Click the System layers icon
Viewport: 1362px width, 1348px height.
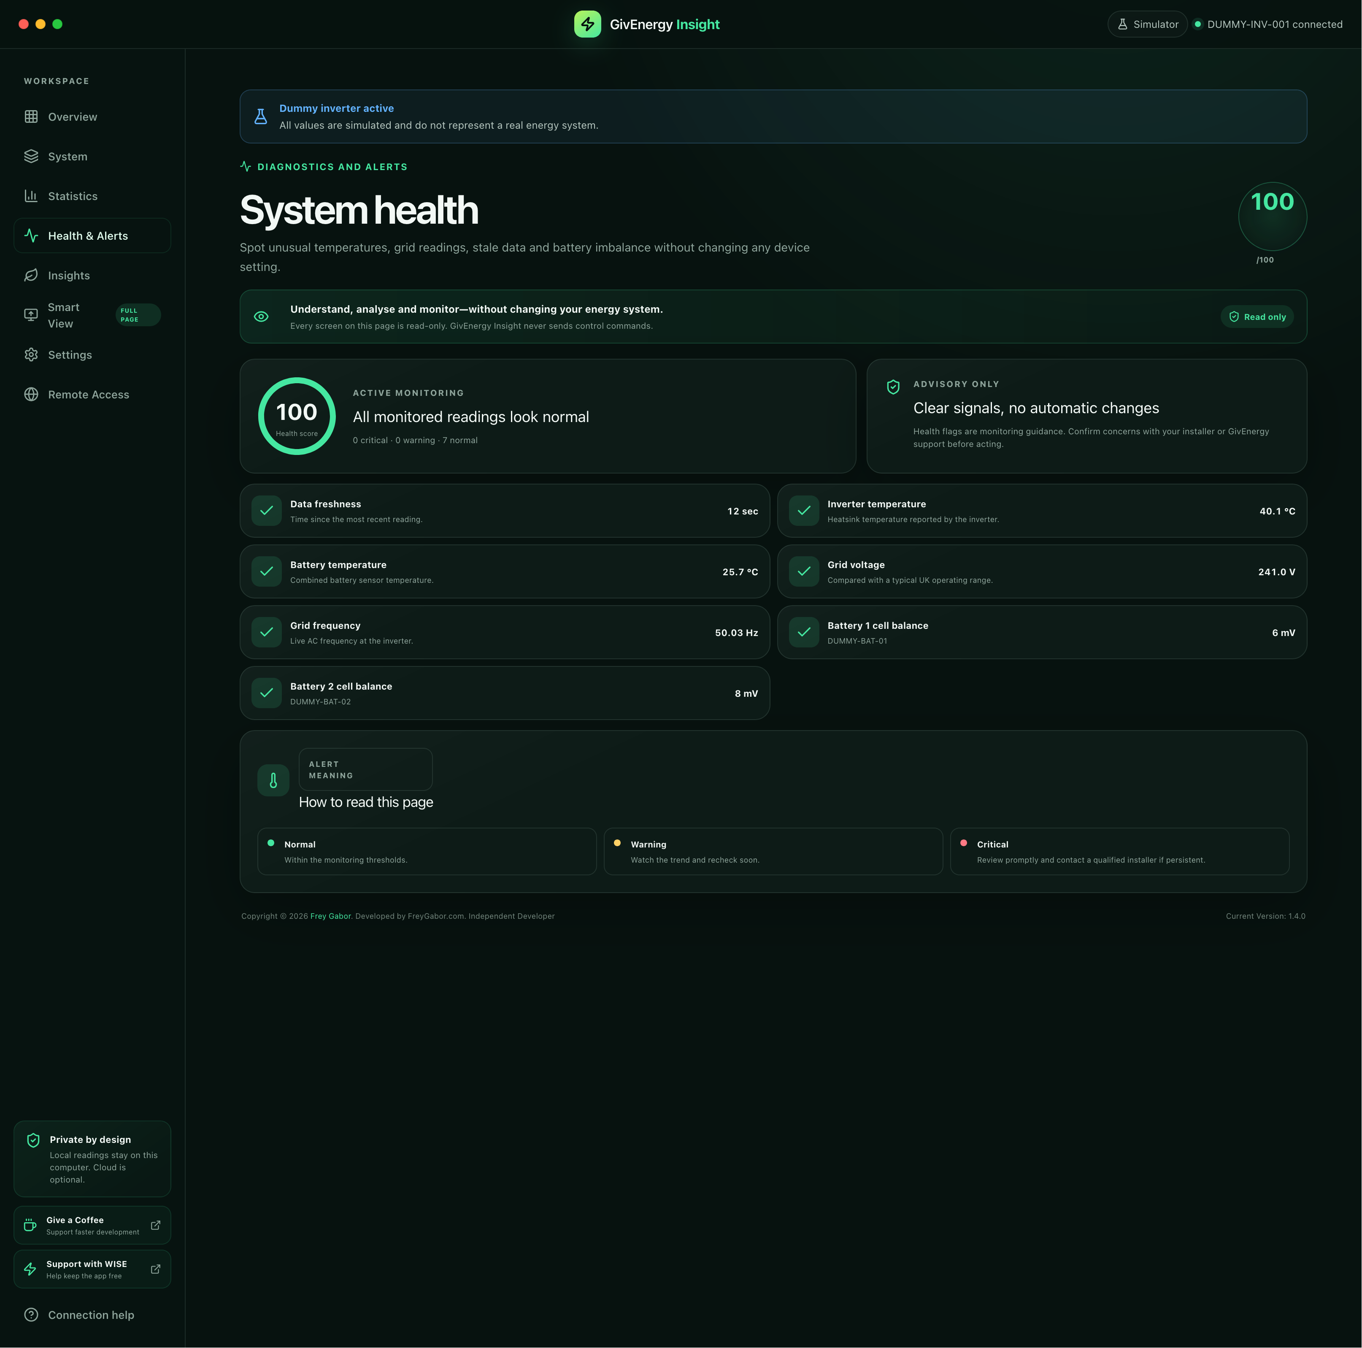tap(31, 156)
